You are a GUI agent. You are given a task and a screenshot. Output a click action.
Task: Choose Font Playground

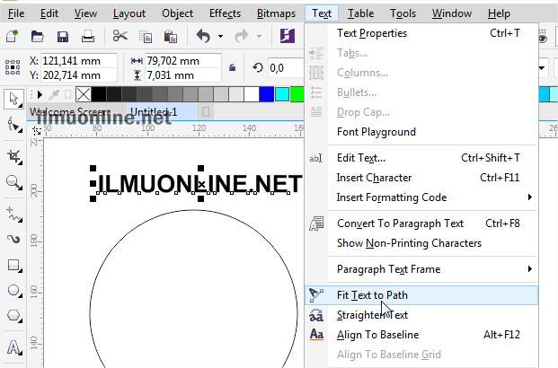click(421, 132)
